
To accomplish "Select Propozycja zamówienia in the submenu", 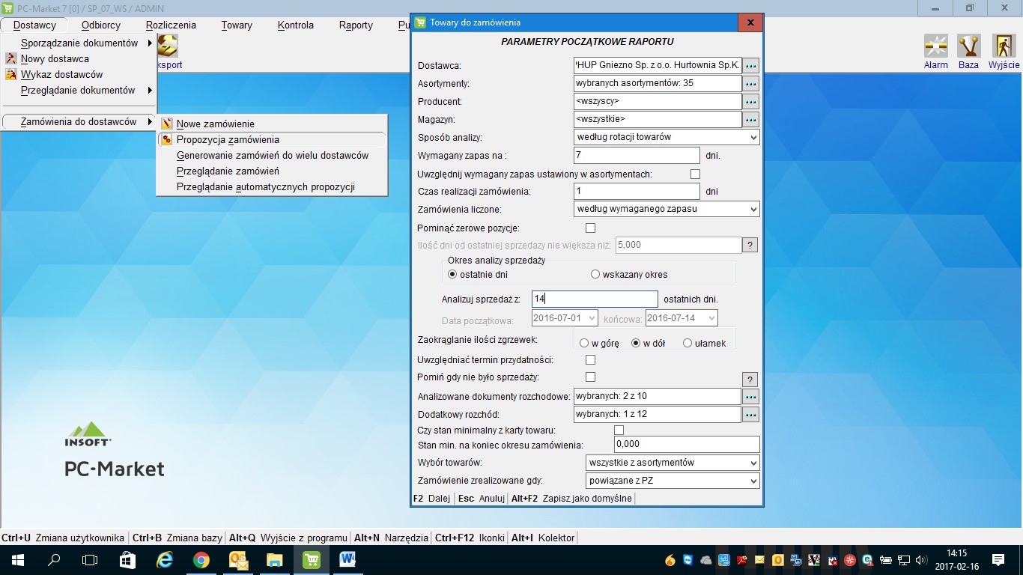I will coord(228,139).
